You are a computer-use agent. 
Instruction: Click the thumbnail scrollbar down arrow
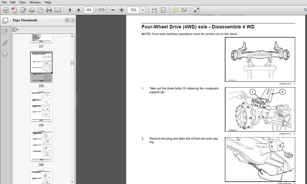click(72, 182)
